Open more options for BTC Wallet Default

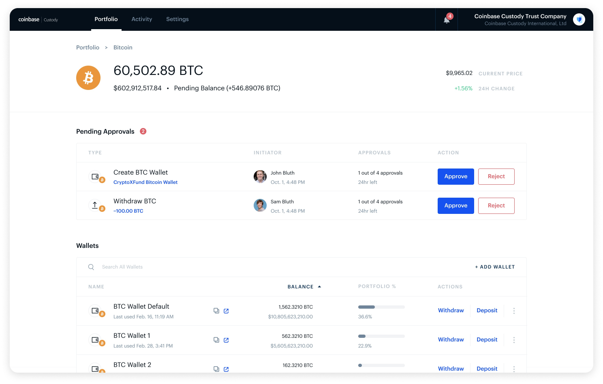point(514,311)
